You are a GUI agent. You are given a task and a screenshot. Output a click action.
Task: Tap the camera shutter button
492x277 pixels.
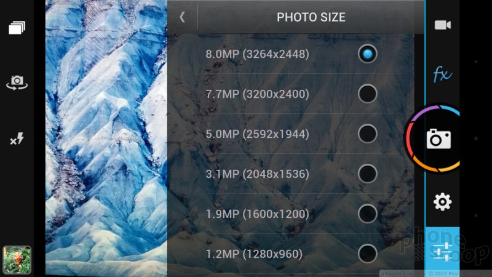point(438,138)
